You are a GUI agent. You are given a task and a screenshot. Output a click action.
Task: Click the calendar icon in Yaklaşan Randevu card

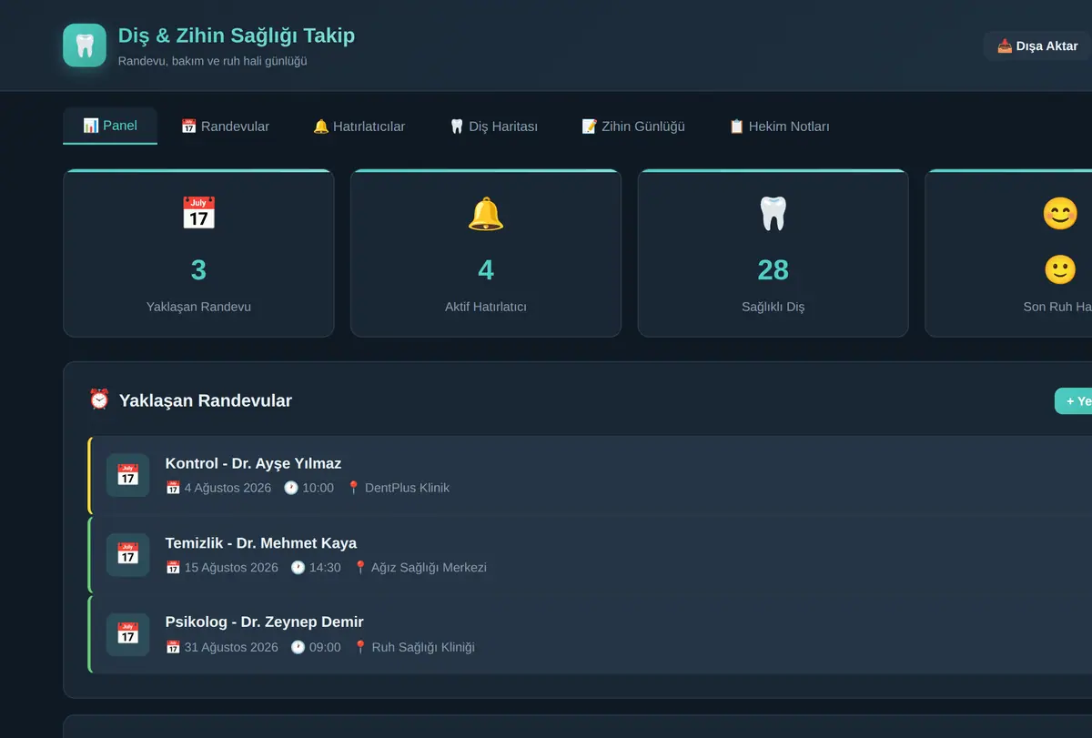pos(198,213)
